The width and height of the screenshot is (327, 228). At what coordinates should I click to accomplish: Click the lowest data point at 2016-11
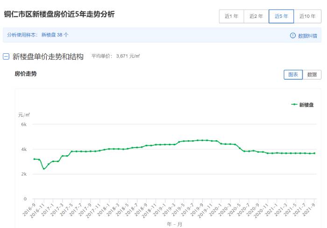(x=44, y=169)
